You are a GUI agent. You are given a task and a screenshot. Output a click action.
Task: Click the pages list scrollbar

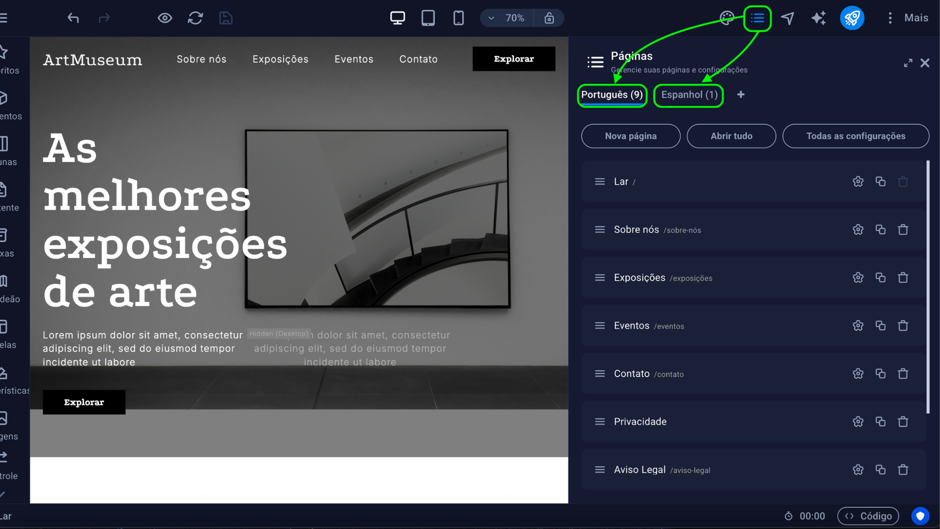point(928,287)
